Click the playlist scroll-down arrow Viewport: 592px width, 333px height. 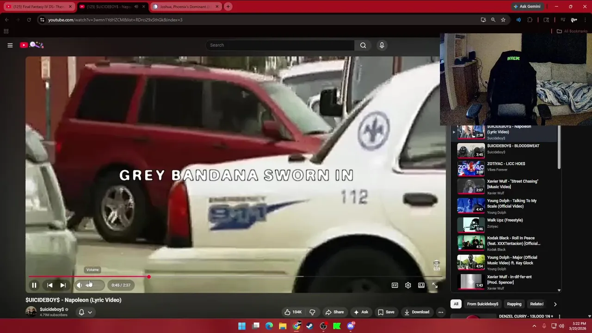coord(559,290)
